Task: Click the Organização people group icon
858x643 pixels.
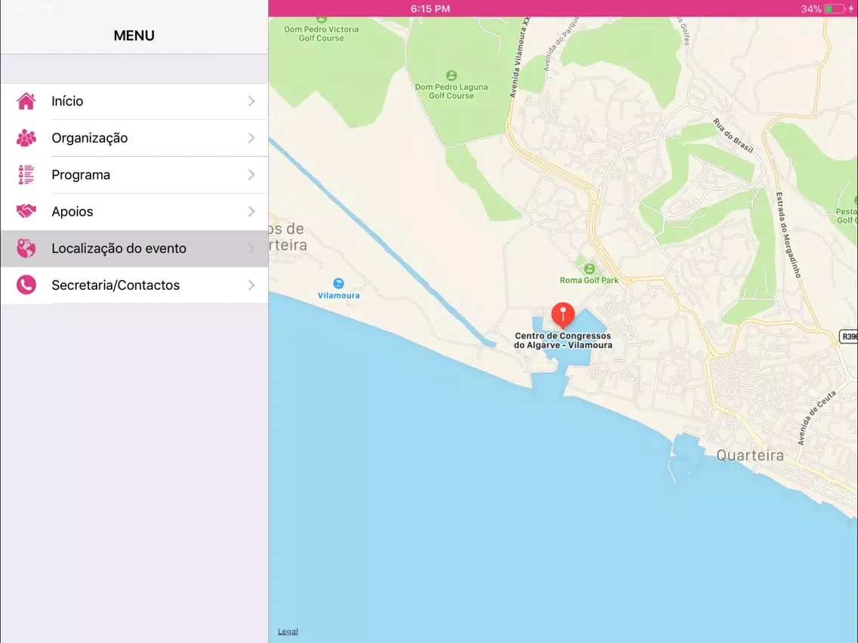Action: 26,138
